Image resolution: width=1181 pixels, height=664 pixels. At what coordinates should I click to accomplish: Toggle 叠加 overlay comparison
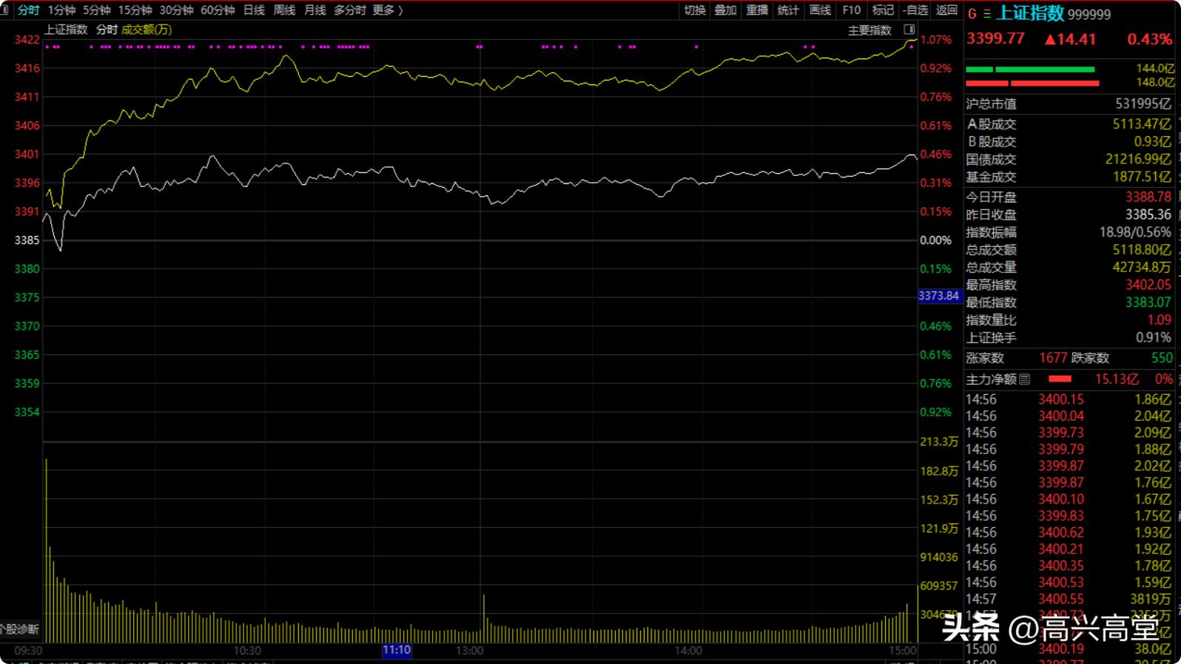(x=725, y=10)
